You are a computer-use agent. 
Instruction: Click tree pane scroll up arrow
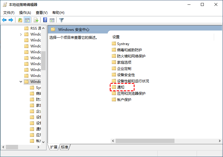[43, 28]
